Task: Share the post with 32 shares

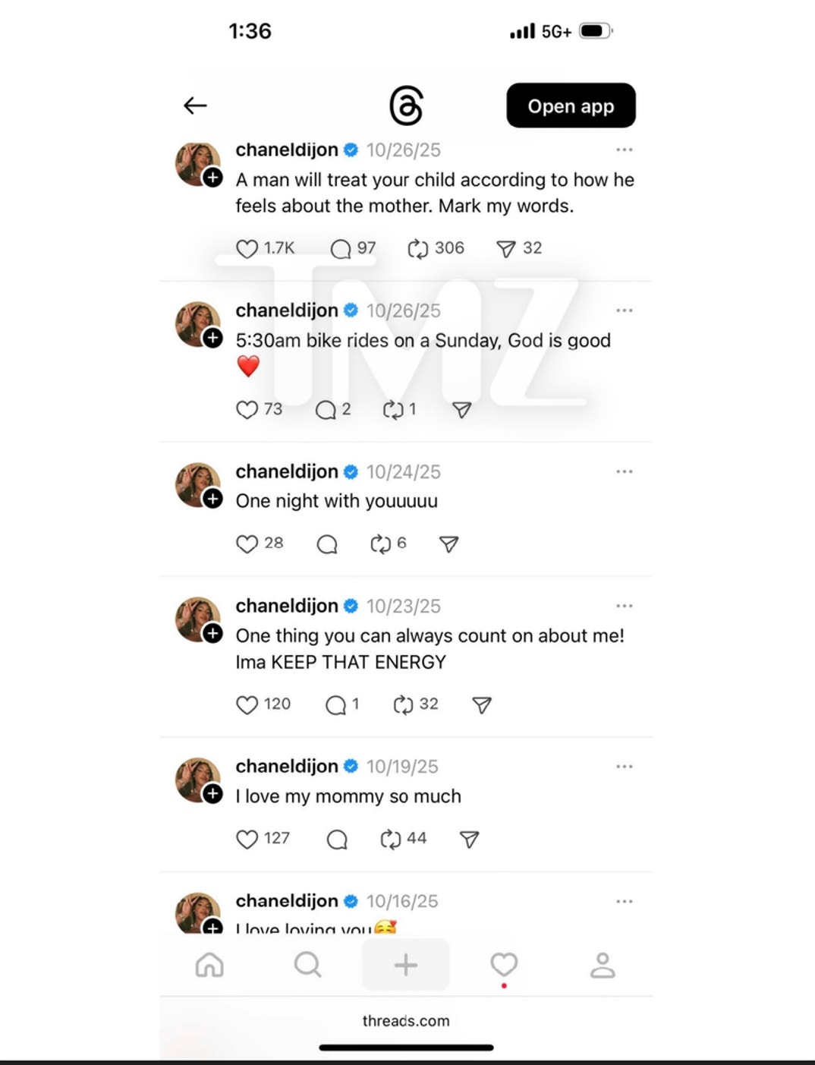Action: point(506,249)
